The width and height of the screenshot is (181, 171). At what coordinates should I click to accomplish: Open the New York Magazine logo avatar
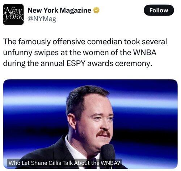(x=13, y=14)
